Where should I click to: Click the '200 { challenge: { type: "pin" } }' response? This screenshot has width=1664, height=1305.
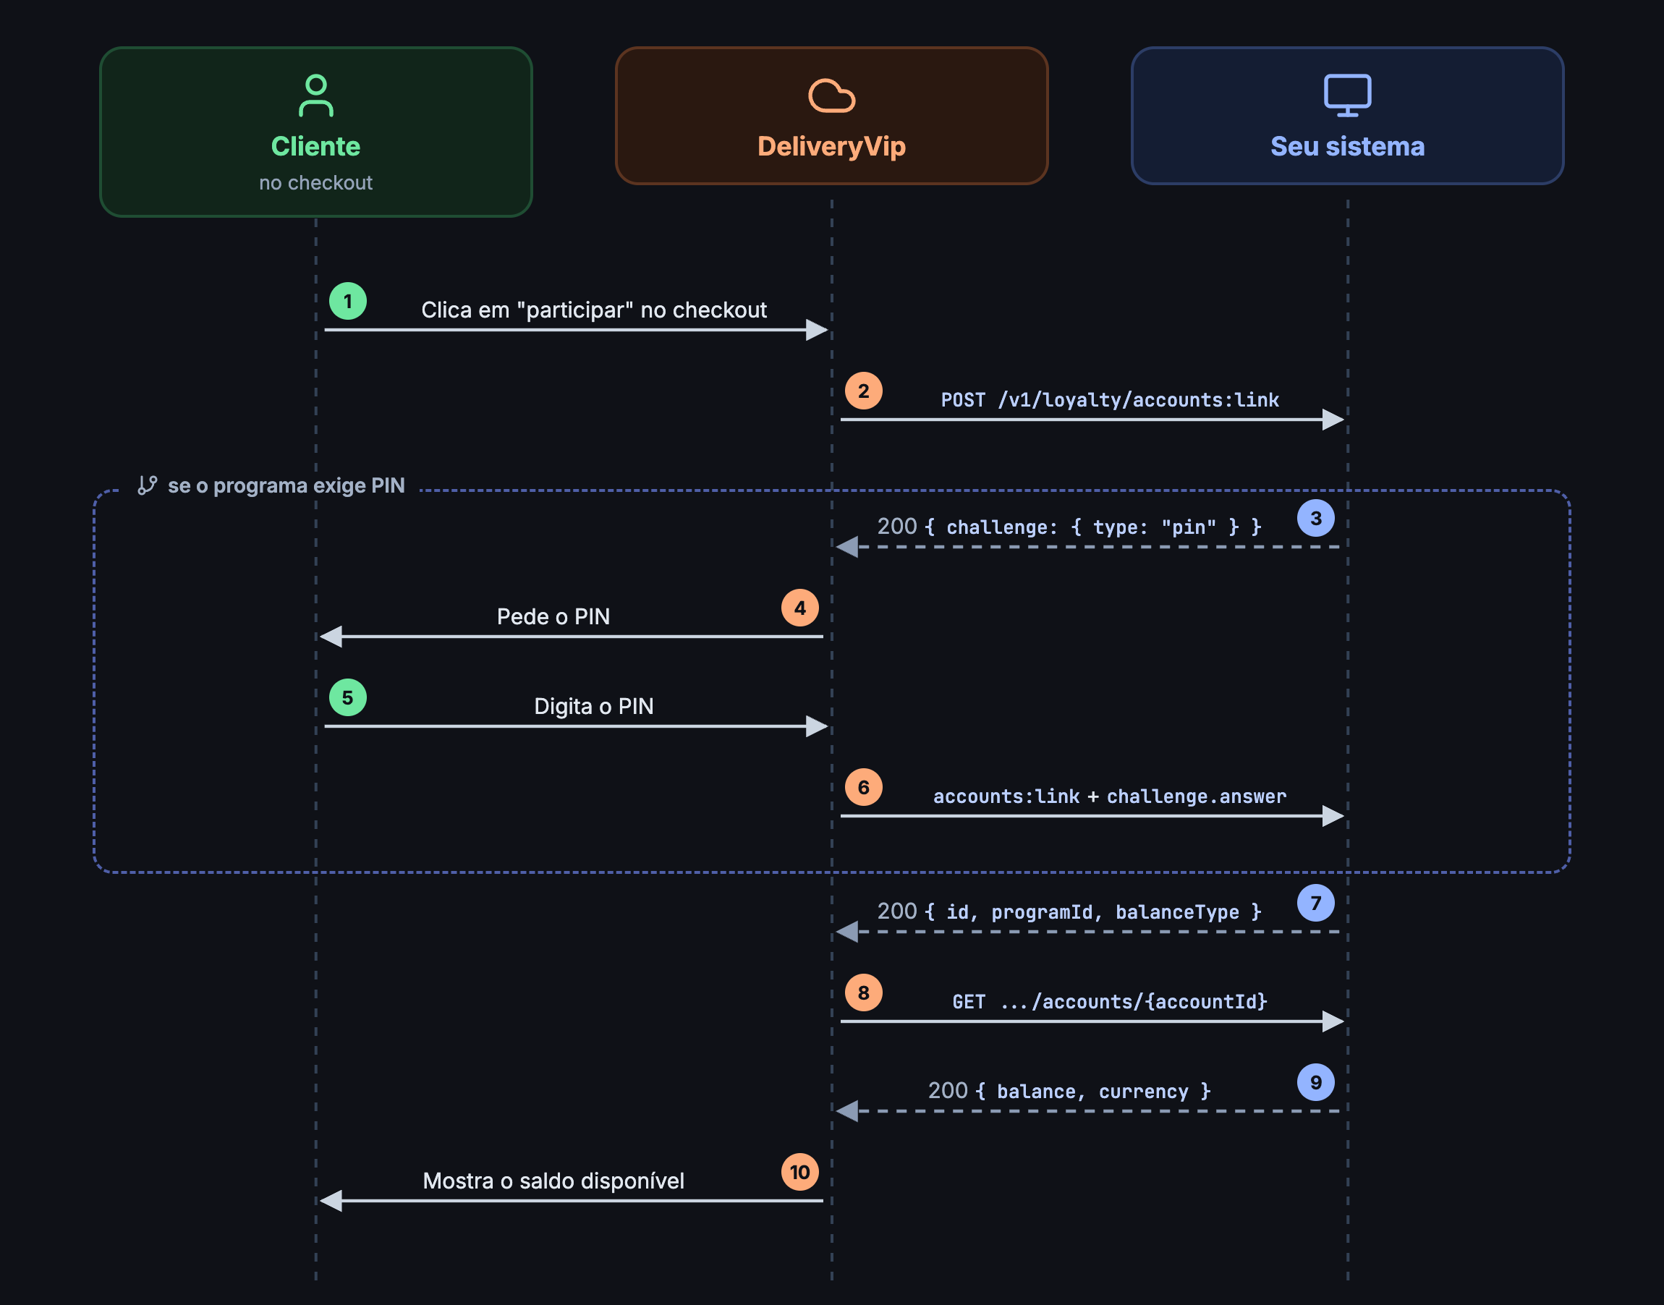(1069, 527)
